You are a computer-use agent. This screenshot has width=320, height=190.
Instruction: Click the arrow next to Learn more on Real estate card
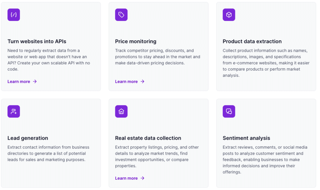[x=142, y=178]
